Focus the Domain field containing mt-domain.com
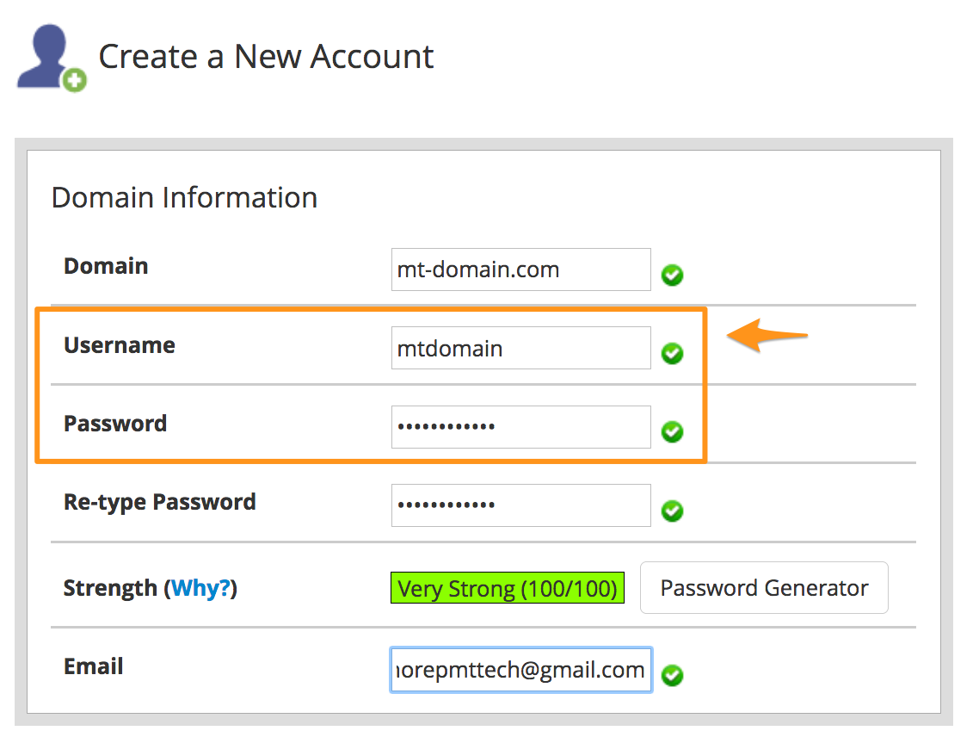The width and height of the screenshot is (979, 737). [520, 269]
